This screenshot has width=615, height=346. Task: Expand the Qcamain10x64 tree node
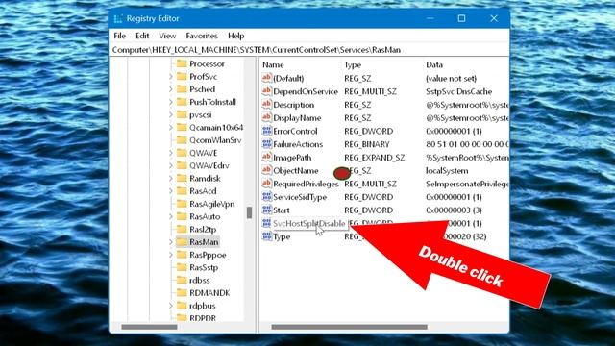click(x=171, y=128)
